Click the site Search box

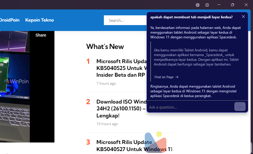[125, 20]
